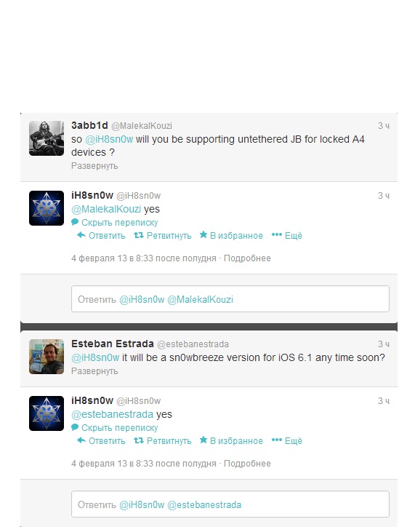
Task: Click favorite star icon under @estebanestrada yes tweet
Action: pyautogui.click(x=203, y=440)
